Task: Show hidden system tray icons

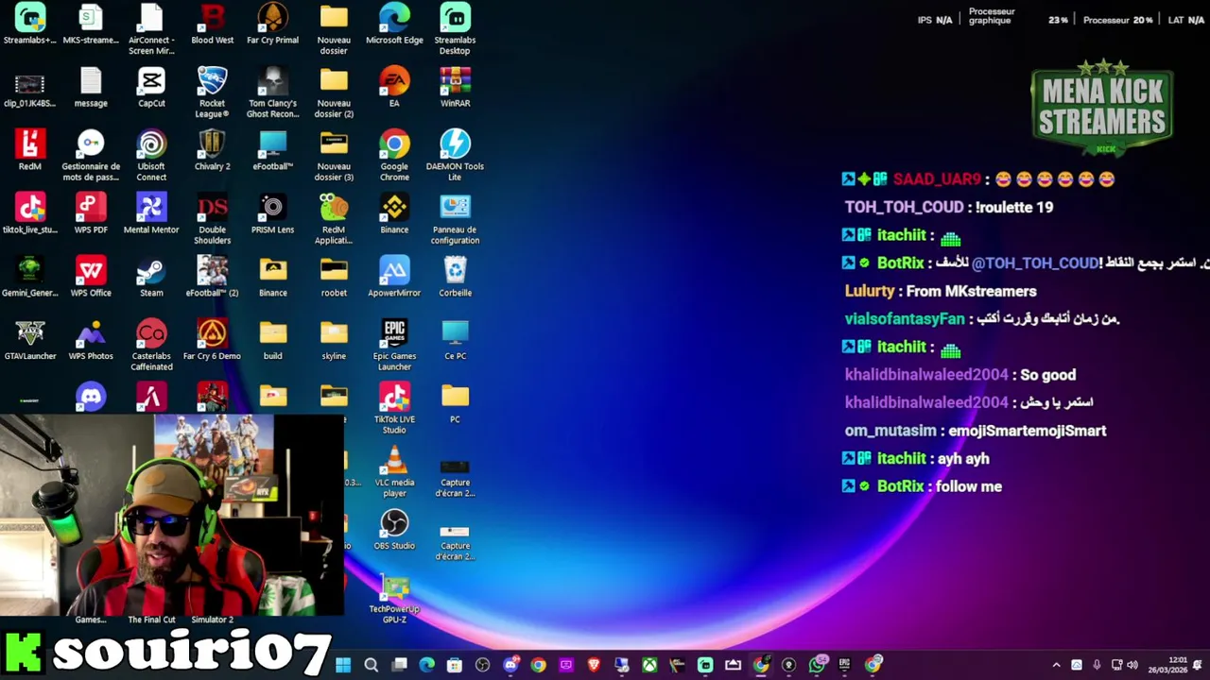Action: click(x=1057, y=665)
